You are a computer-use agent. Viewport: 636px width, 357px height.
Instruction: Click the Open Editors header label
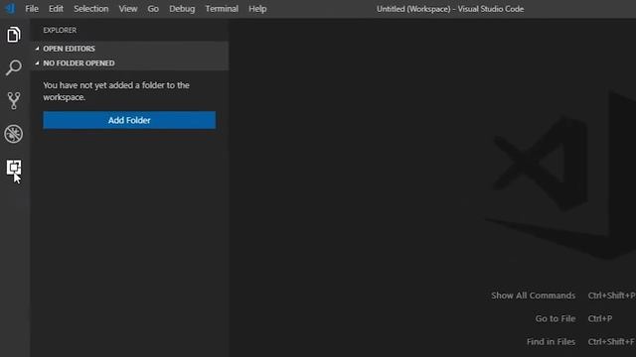(x=69, y=49)
